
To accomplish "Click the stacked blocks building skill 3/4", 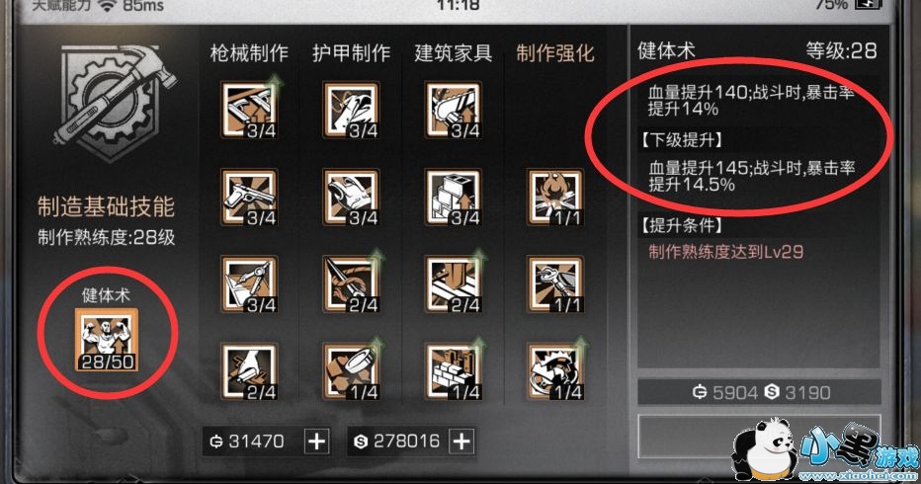I will point(453,198).
